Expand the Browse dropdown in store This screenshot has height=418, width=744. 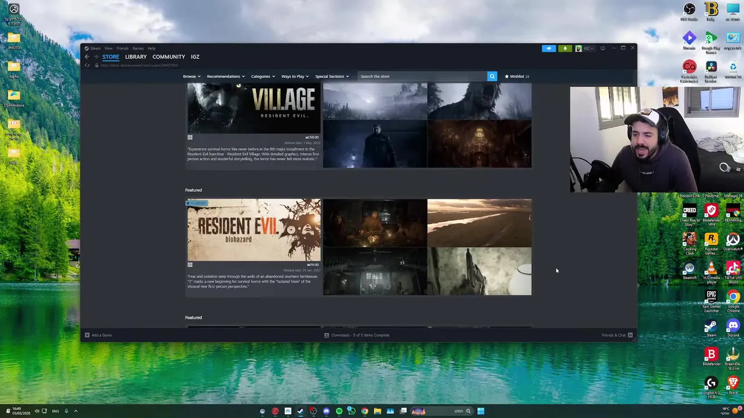pyautogui.click(x=191, y=77)
